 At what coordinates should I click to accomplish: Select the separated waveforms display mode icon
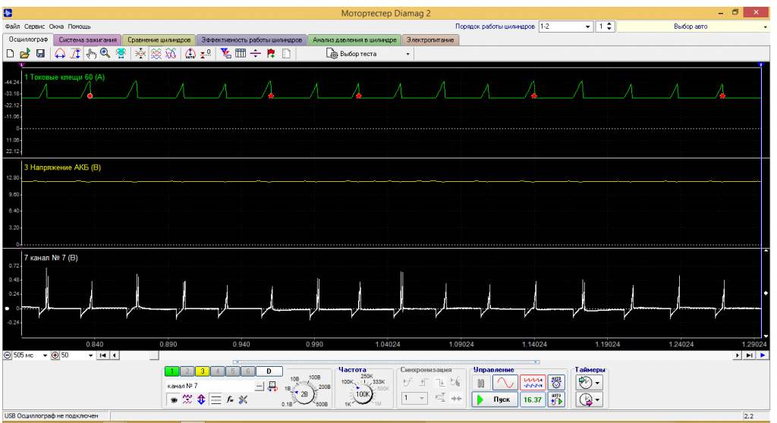[156, 54]
